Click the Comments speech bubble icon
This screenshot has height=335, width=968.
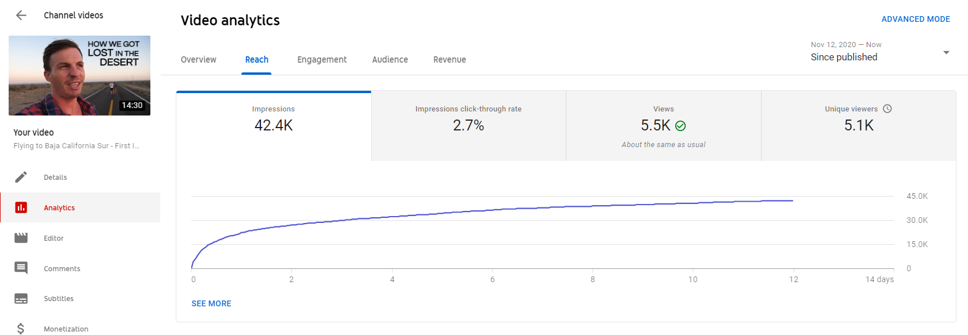[21, 268]
